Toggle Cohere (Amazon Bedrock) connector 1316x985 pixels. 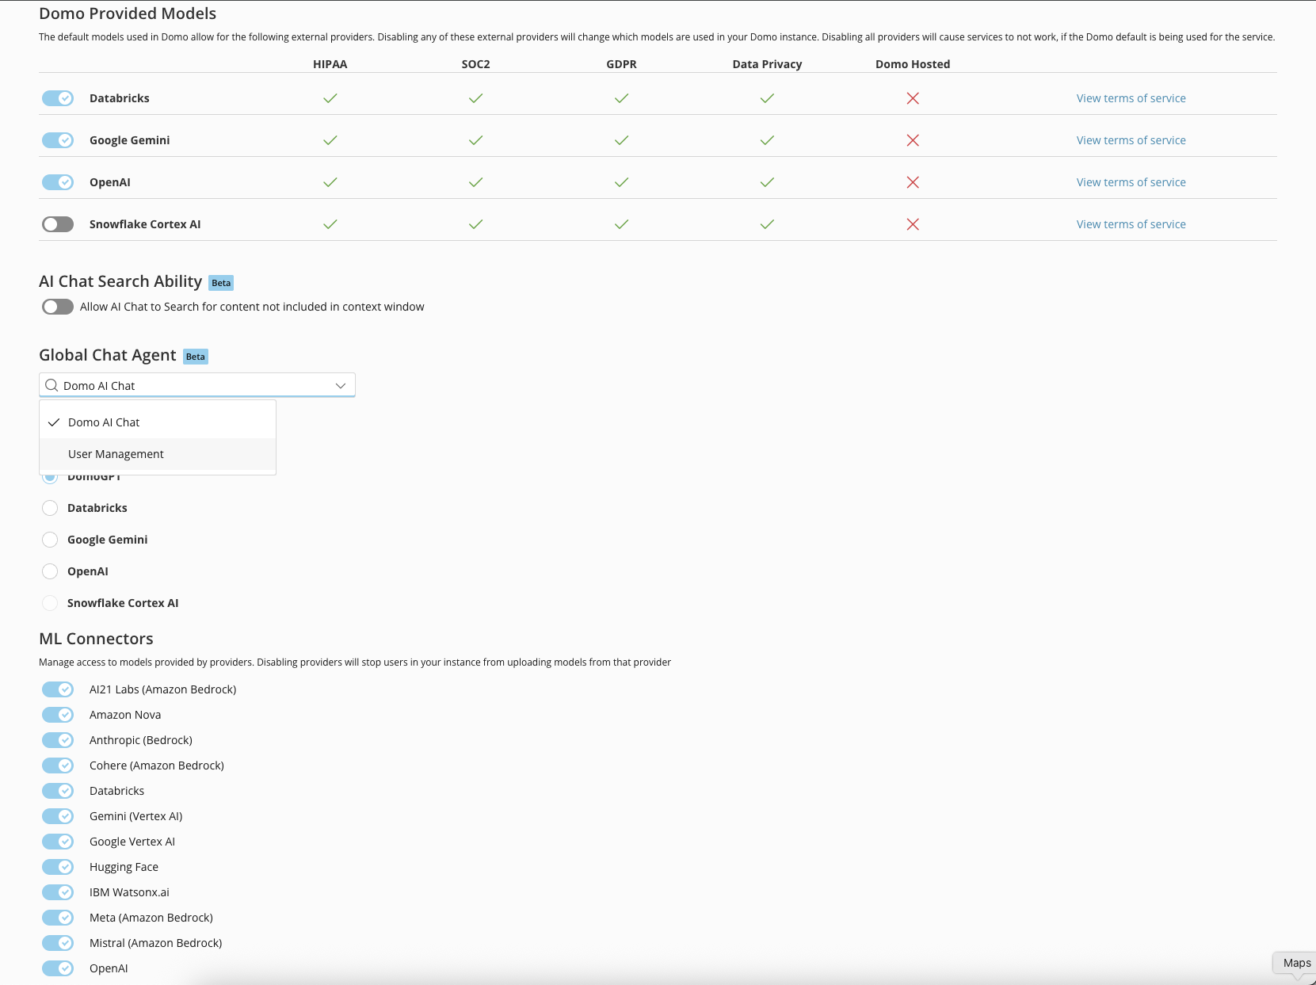58,765
